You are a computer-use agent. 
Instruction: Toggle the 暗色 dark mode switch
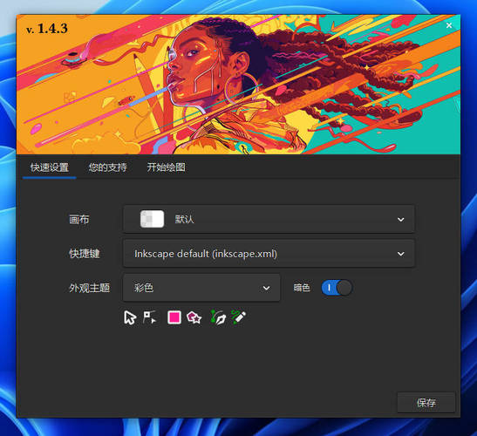(x=337, y=288)
